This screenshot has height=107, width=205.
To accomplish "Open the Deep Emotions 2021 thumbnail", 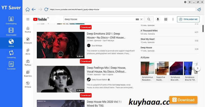I will coord(61,45).
